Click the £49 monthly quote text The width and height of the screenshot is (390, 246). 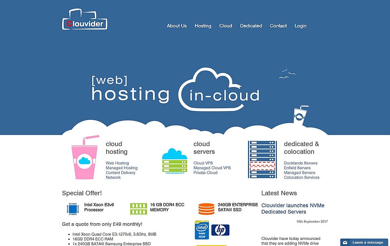pos(102,224)
